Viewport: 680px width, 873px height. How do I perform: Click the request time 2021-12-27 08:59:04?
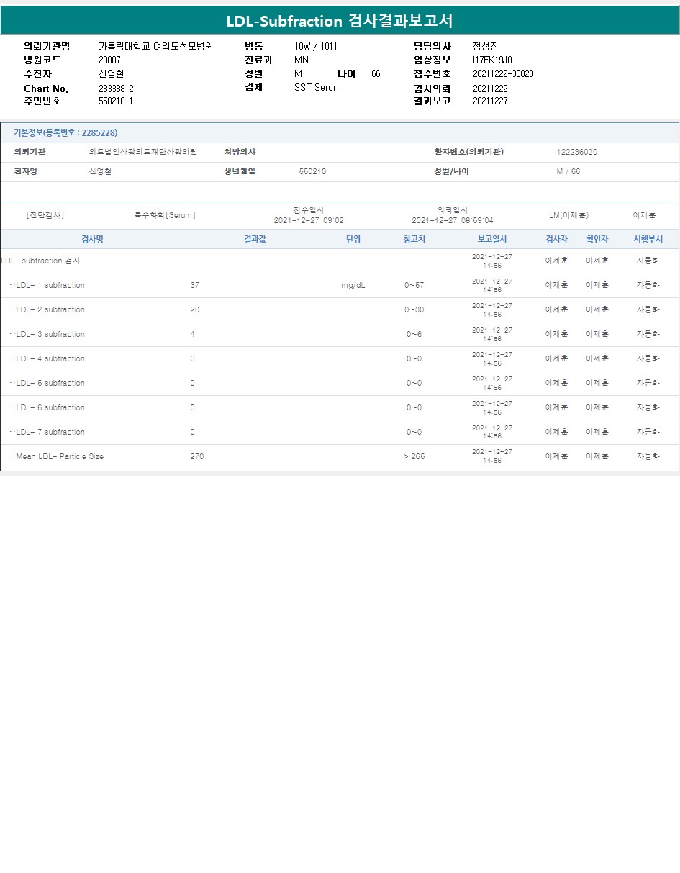pyautogui.click(x=453, y=220)
